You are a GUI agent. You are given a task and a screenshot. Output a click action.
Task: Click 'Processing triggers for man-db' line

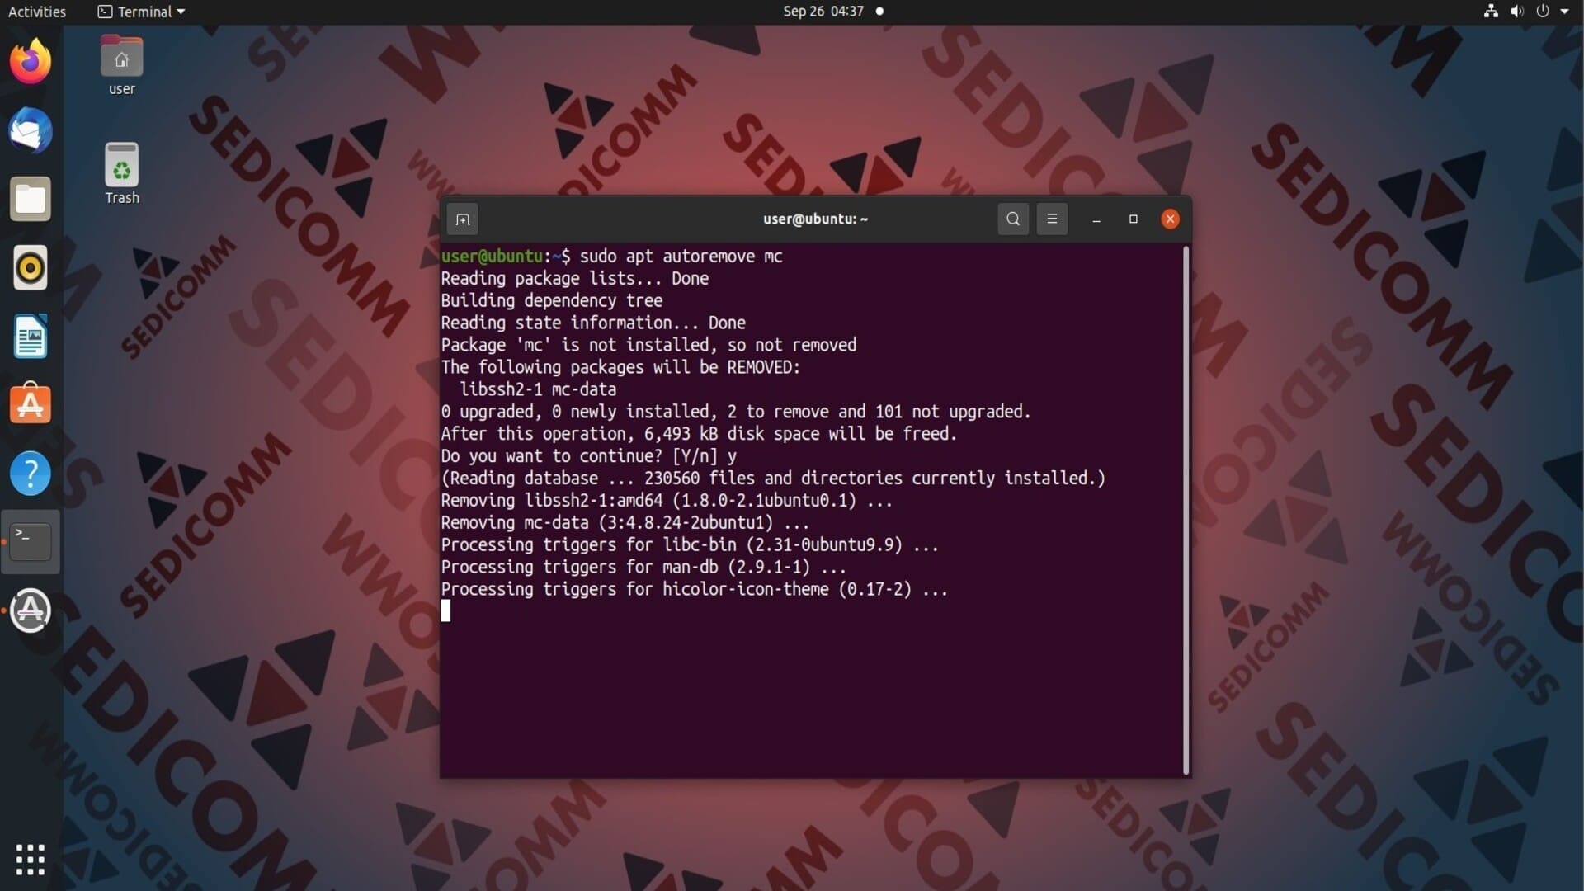pyautogui.click(x=643, y=568)
